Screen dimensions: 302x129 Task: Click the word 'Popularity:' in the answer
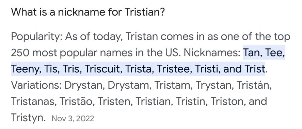(36, 37)
